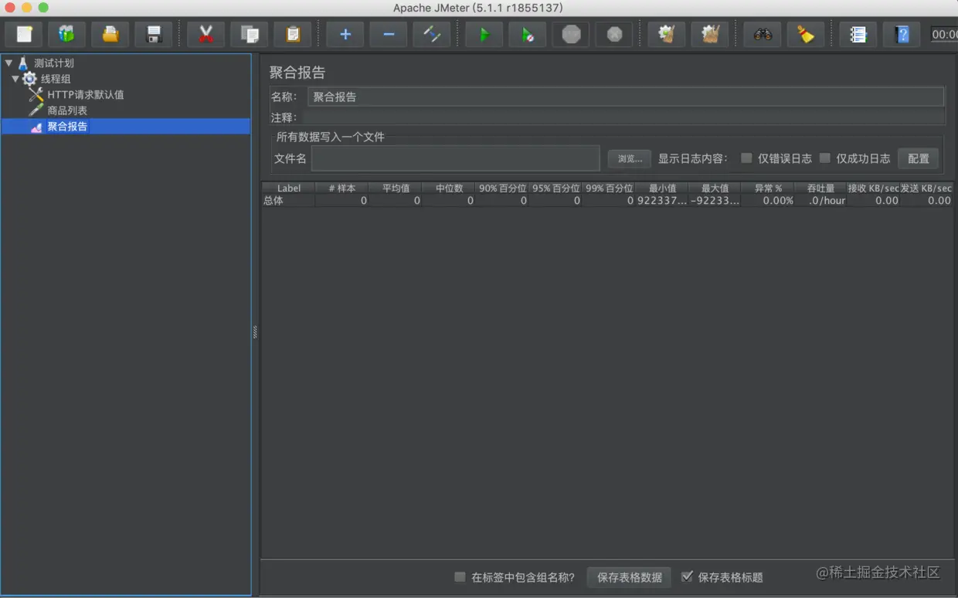The height and width of the screenshot is (598, 958).
Task: Click the chart icon of 聚合报告
Action: pos(36,127)
